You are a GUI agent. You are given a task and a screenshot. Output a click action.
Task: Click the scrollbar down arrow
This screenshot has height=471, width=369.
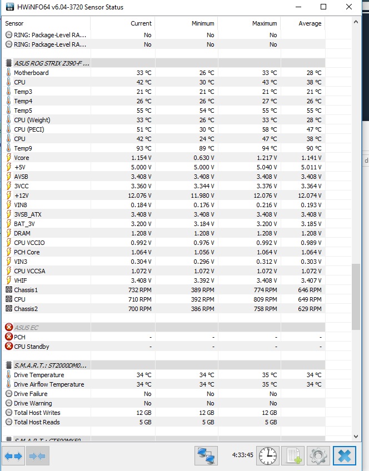pos(356,437)
